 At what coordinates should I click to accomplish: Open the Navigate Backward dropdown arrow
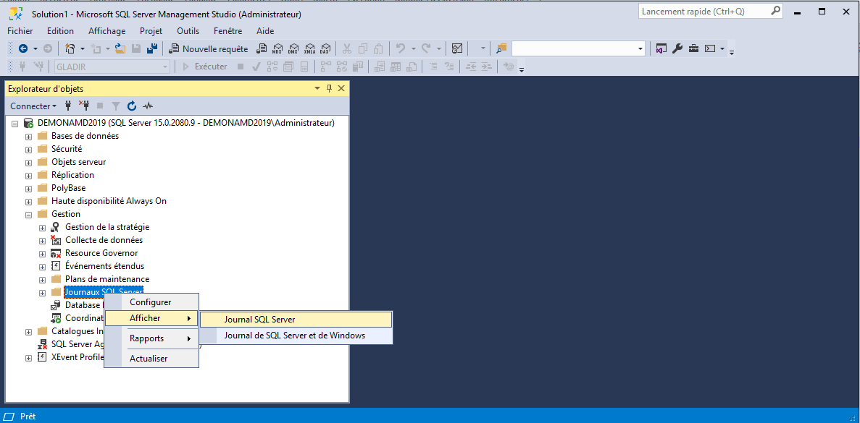point(36,48)
